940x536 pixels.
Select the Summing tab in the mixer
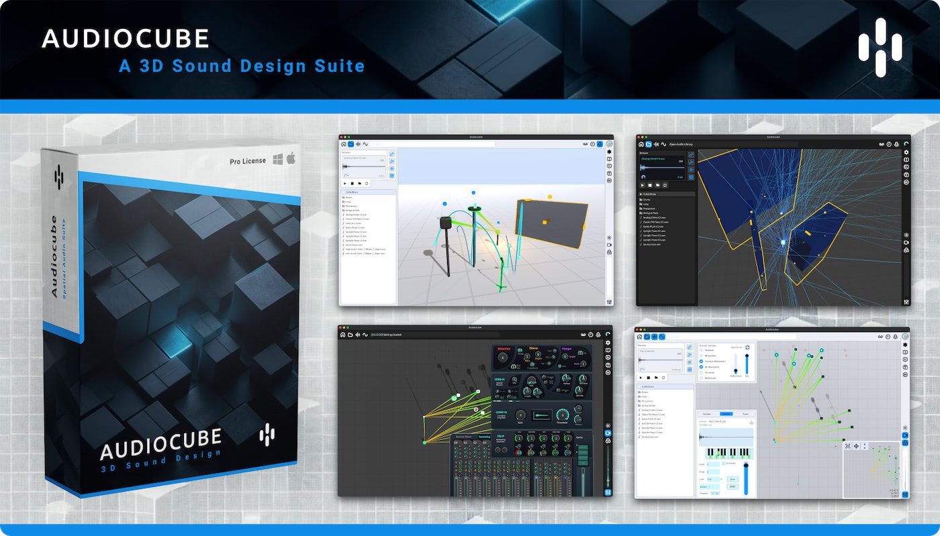(484, 437)
